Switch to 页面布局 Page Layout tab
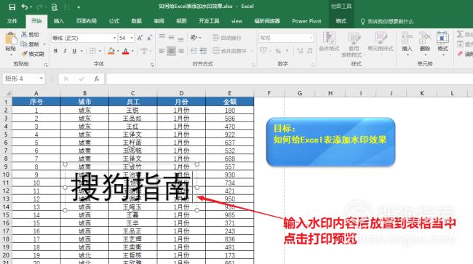The width and height of the screenshot is (473, 264). pyautogui.click(x=87, y=21)
